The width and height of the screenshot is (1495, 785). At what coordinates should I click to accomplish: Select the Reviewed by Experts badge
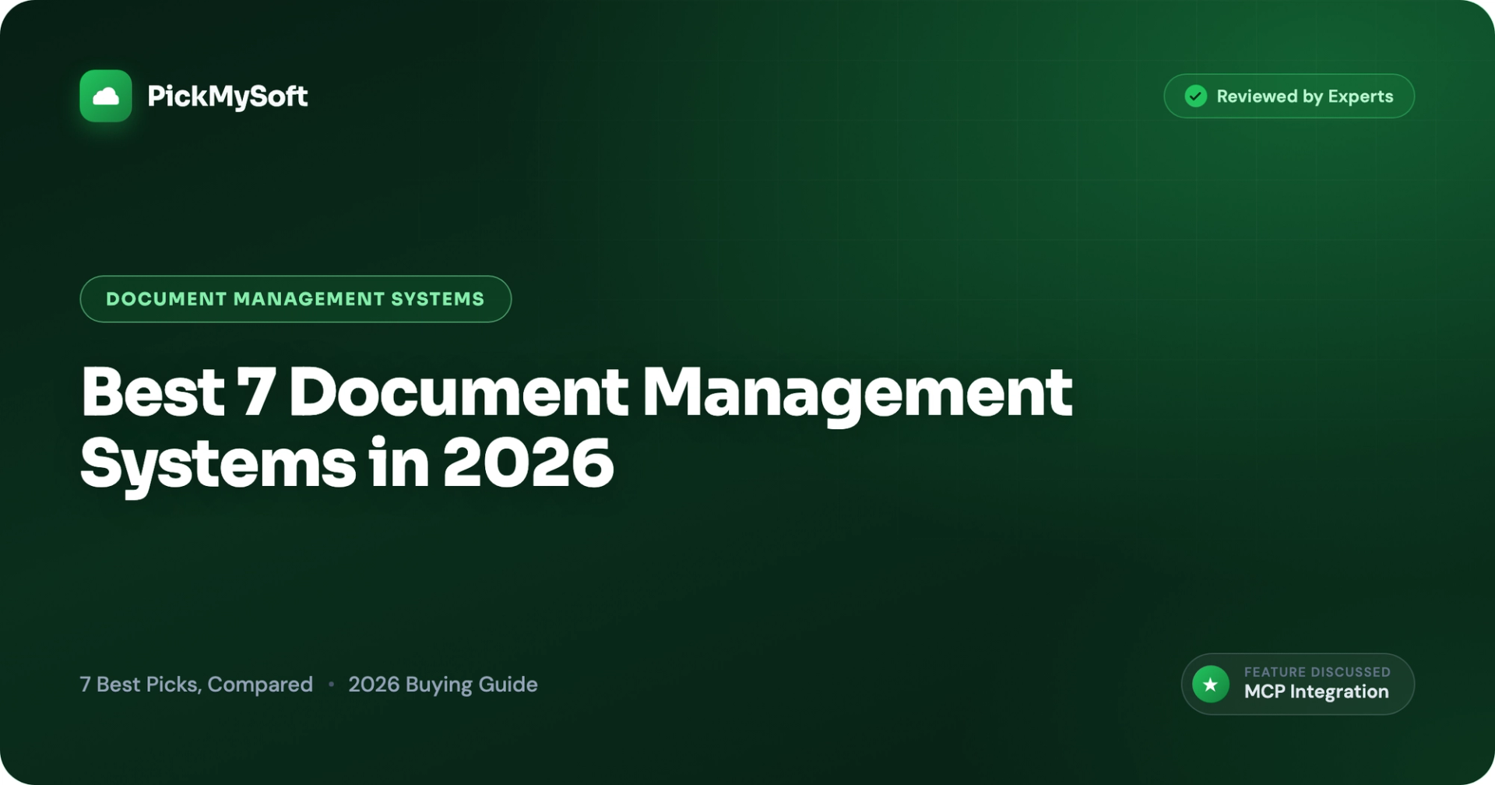1289,96
